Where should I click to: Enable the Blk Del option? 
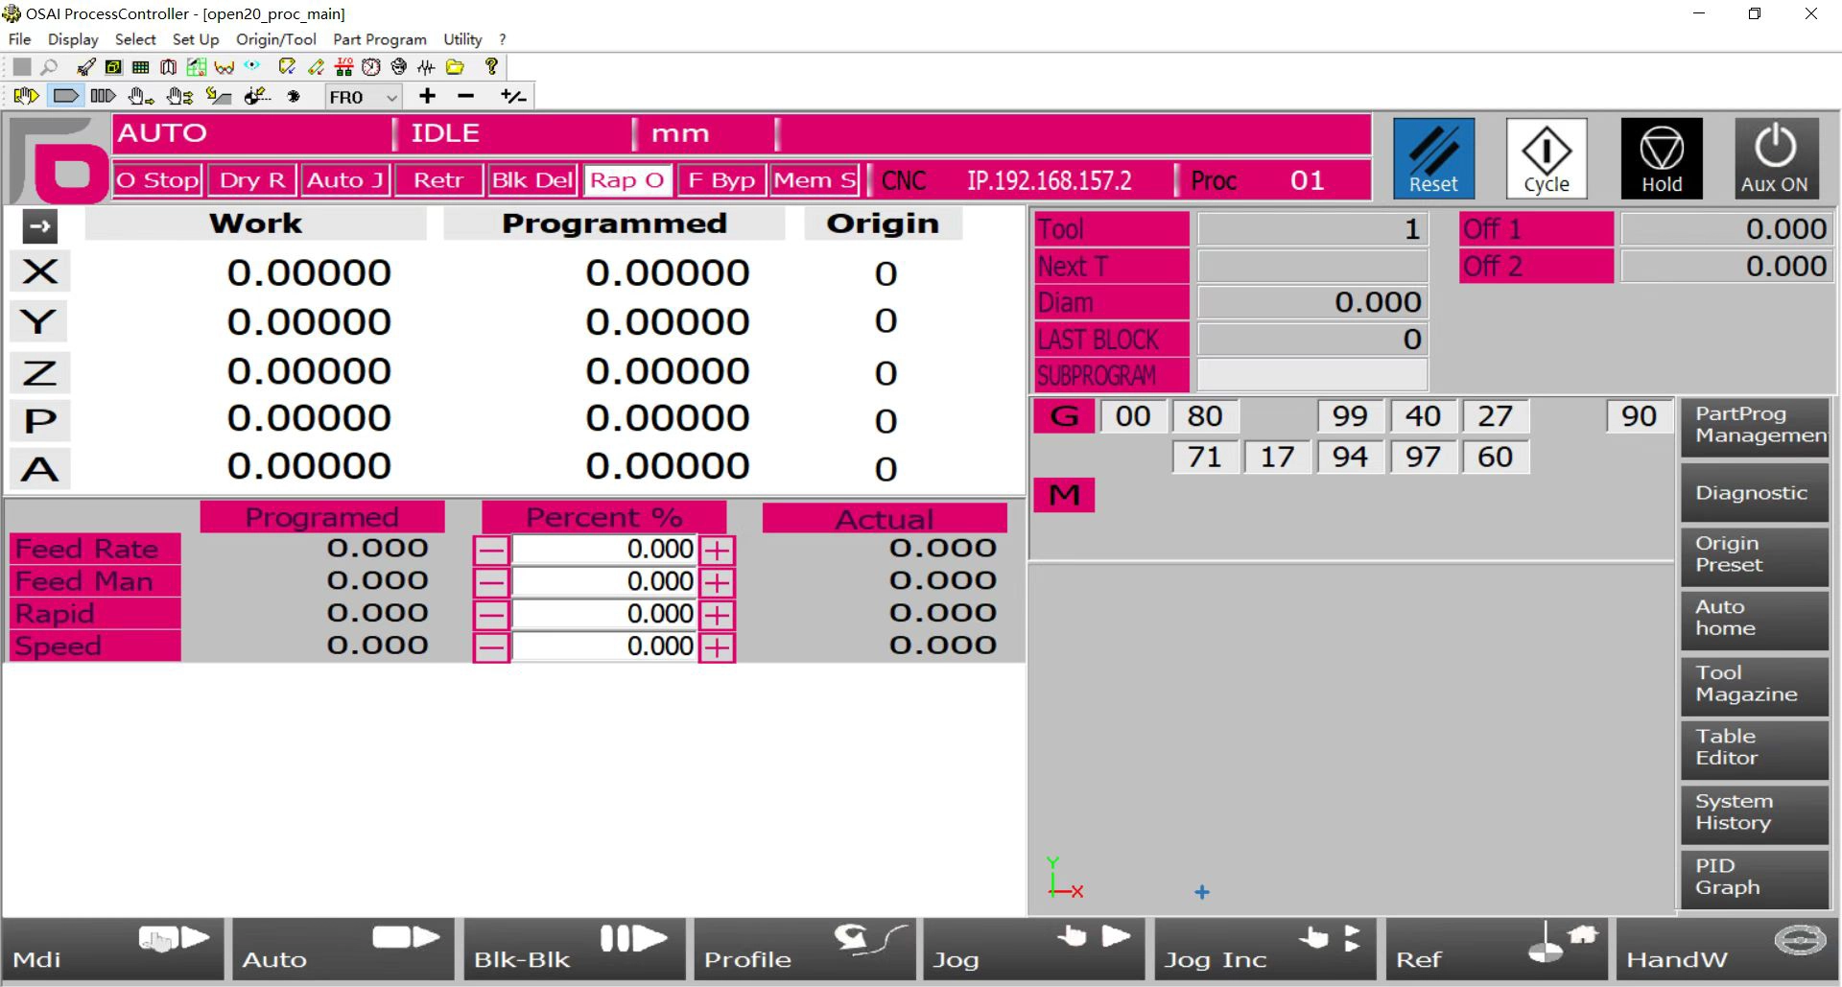(532, 179)
